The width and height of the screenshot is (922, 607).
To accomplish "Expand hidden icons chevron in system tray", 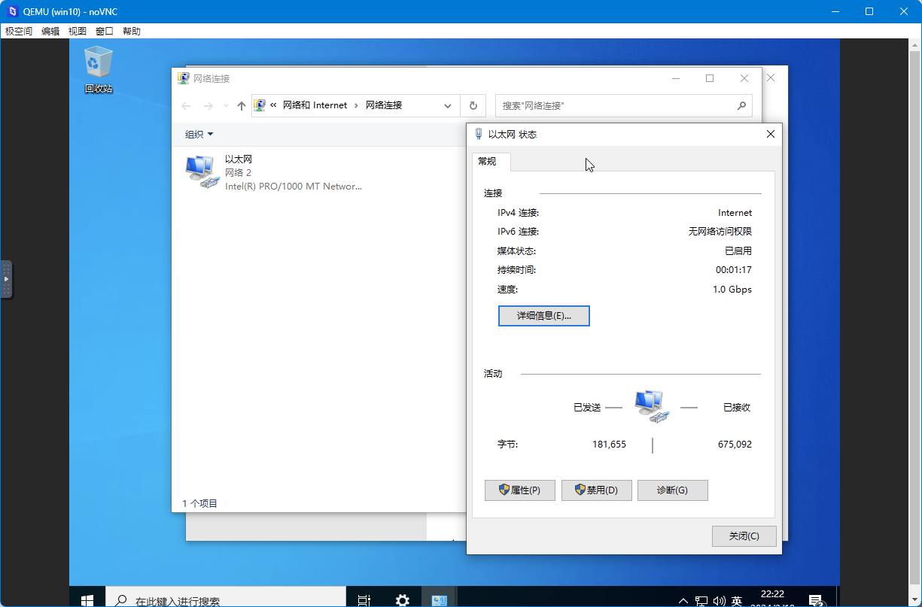I will click(682, 599).
